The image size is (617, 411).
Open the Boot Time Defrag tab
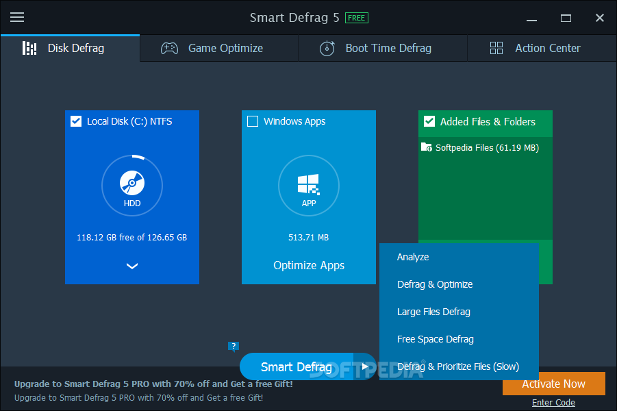coord(383,48)
